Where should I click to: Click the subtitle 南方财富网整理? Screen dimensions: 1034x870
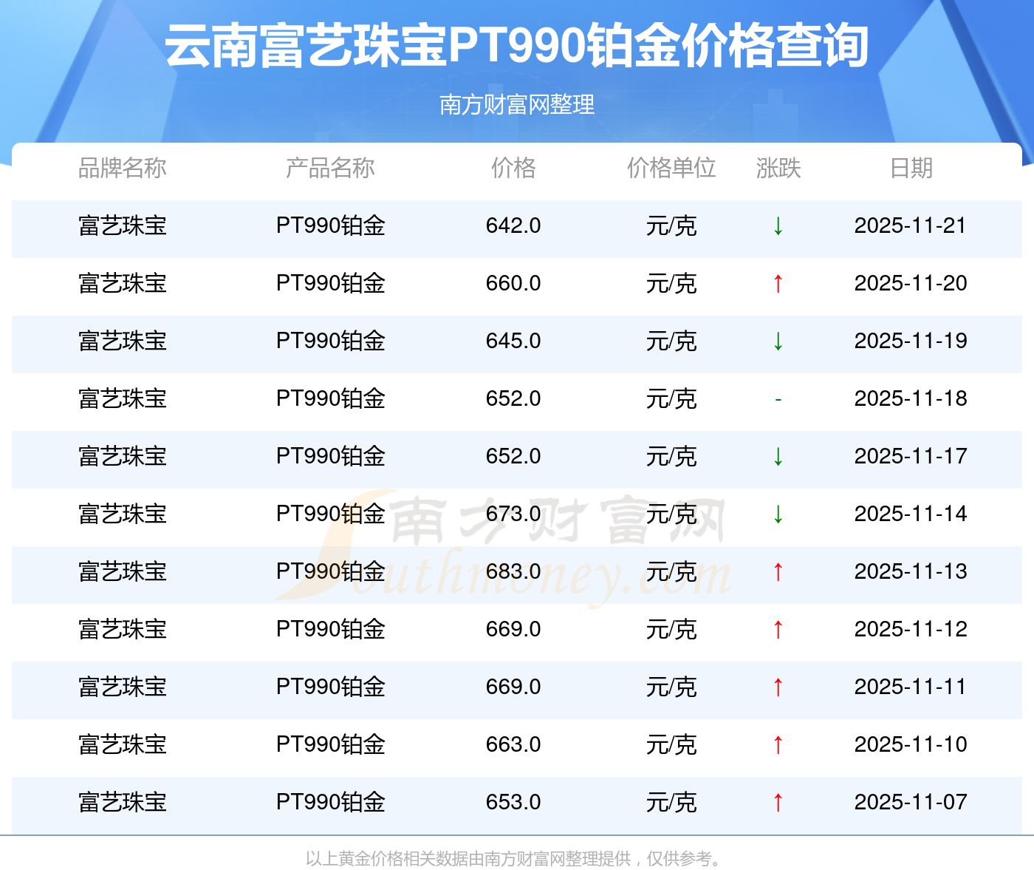click(517, 105)
